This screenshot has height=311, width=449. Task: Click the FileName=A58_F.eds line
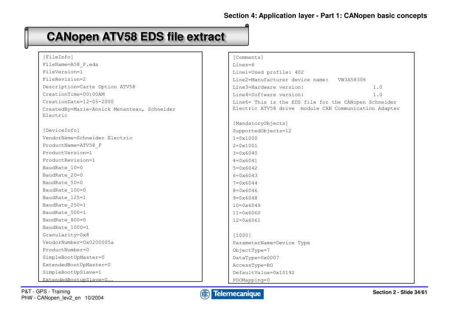(x=70, y=65)
